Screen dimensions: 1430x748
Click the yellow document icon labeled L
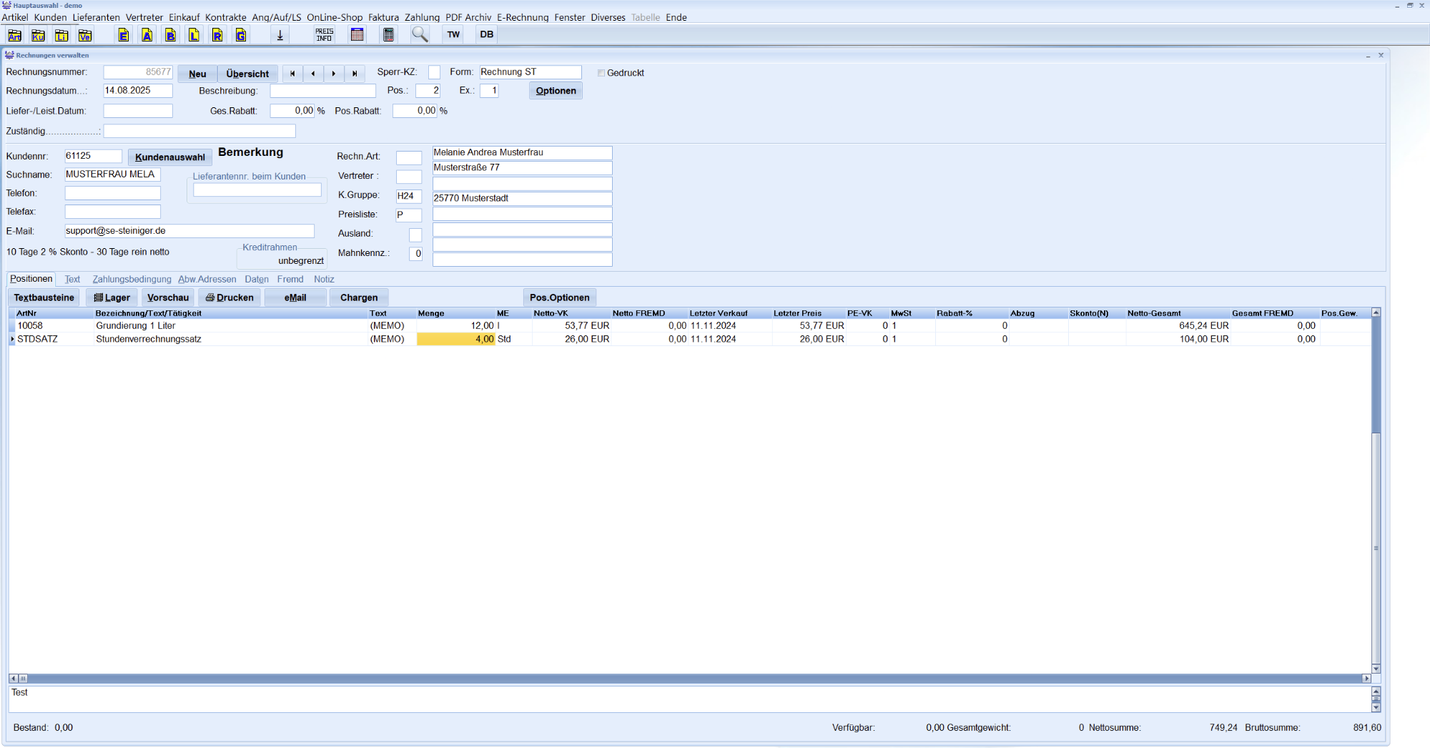194,35
